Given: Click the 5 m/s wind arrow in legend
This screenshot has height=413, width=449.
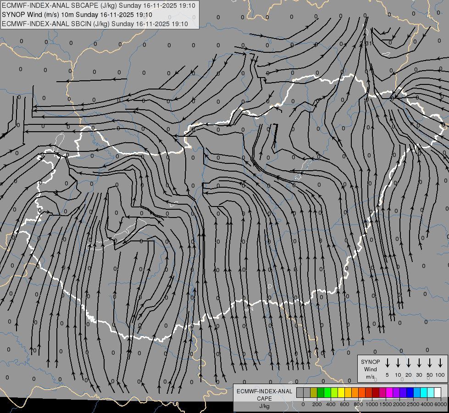Looking at the screenshot, I should pos(387,363).
